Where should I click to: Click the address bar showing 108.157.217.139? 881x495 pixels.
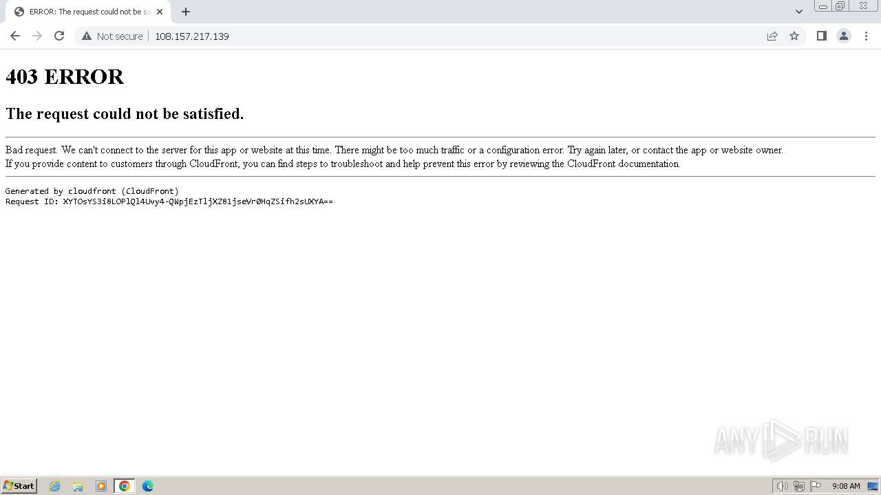[x=454, y=36]
